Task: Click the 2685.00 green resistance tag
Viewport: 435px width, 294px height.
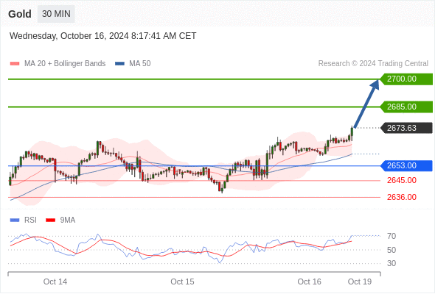Action: (406, 107)
